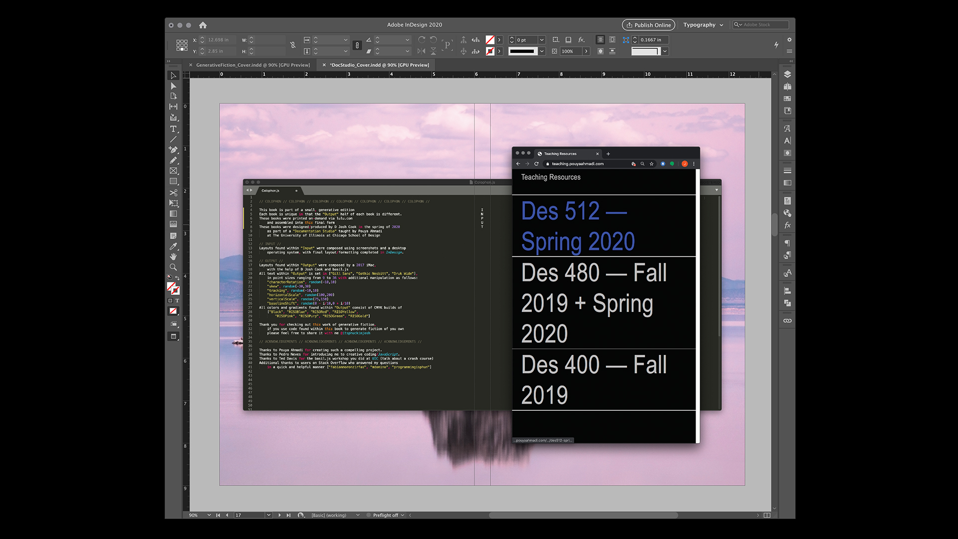Choose the Hand tool

tap(173, 257)
